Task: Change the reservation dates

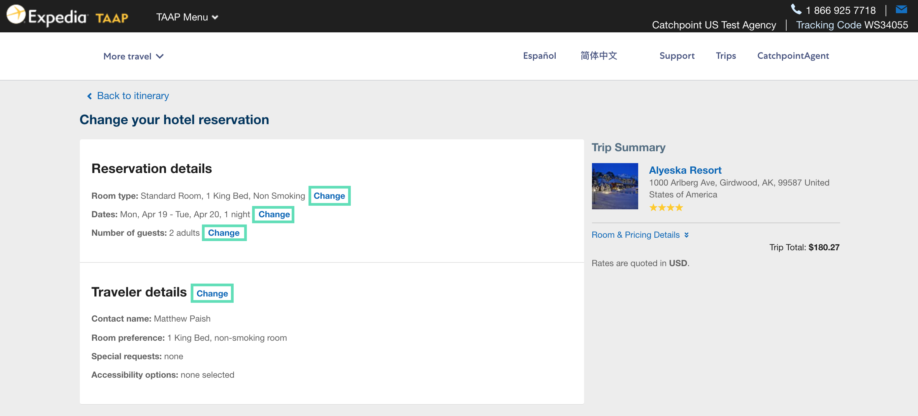Action: click(x=274, y=214)
